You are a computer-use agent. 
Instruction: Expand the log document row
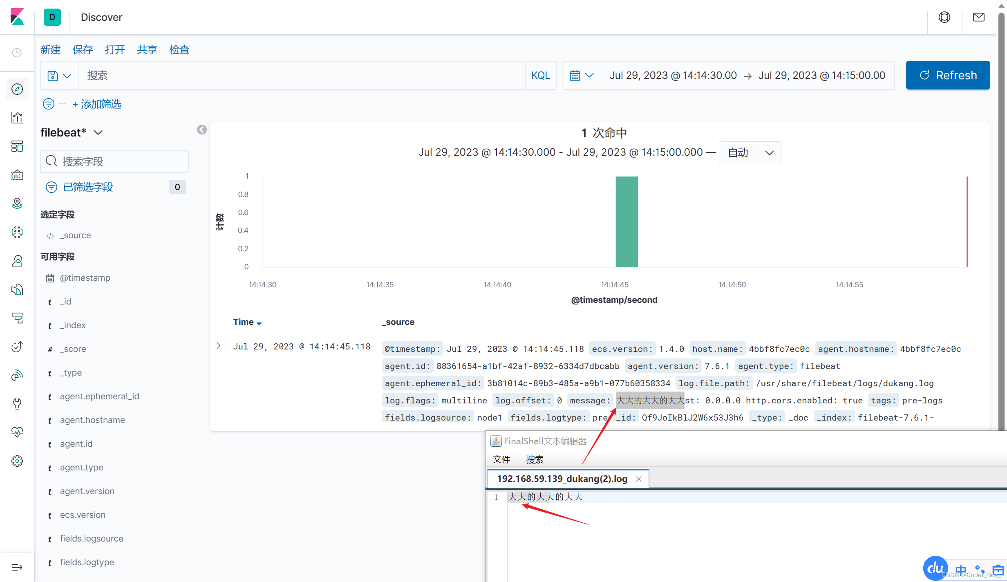219,346
